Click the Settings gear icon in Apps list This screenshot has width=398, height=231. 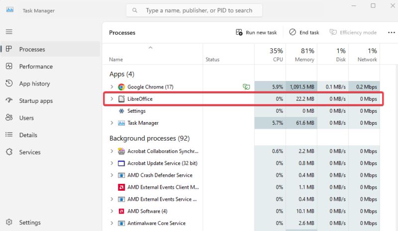[x=121, y=111]
